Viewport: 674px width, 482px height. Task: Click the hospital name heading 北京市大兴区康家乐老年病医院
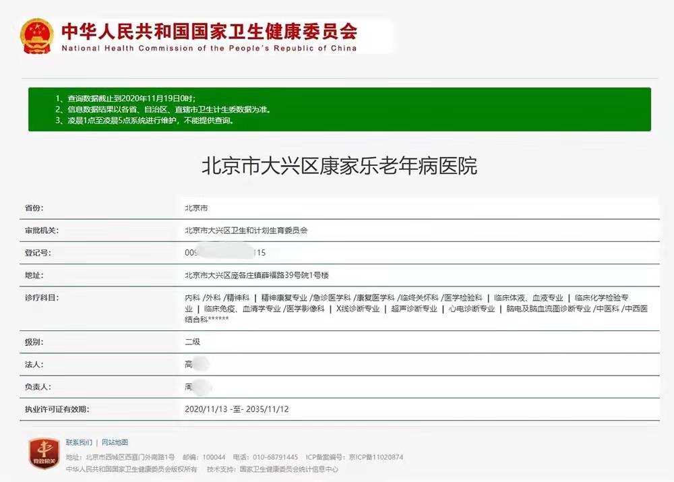click(339, 166)
